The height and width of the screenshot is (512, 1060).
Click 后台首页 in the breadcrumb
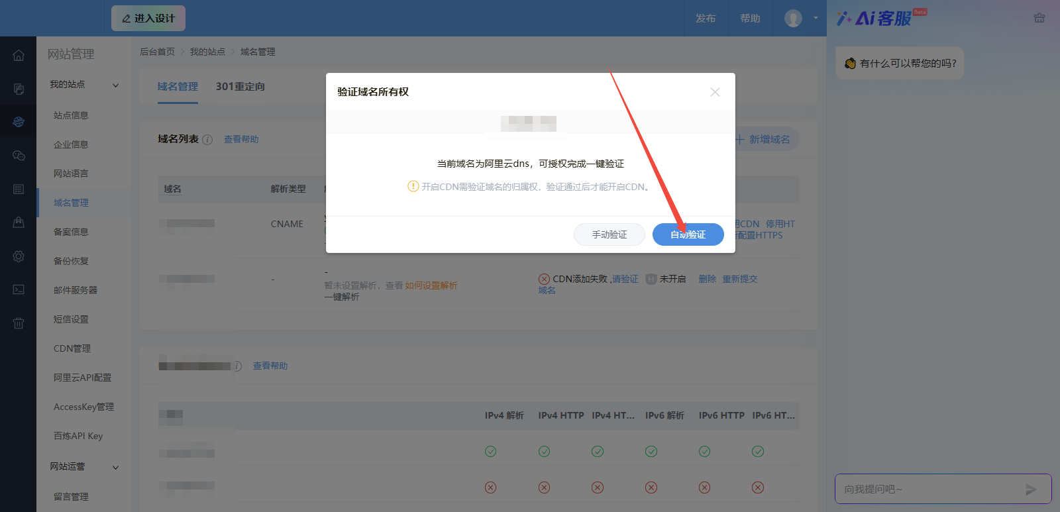(x=157, y=52)
